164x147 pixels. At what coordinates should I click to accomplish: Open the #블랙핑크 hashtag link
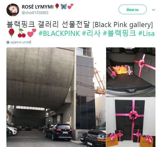119,33
